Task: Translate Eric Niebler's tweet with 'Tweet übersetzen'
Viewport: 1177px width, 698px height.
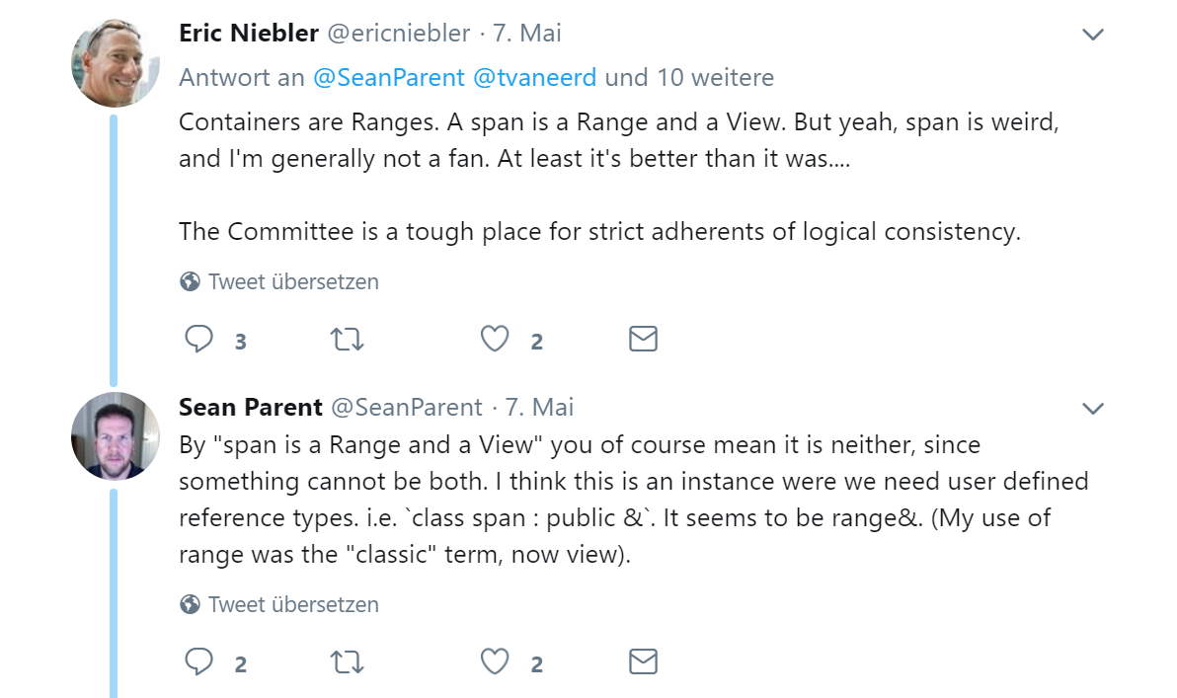Action: point(279,281)
